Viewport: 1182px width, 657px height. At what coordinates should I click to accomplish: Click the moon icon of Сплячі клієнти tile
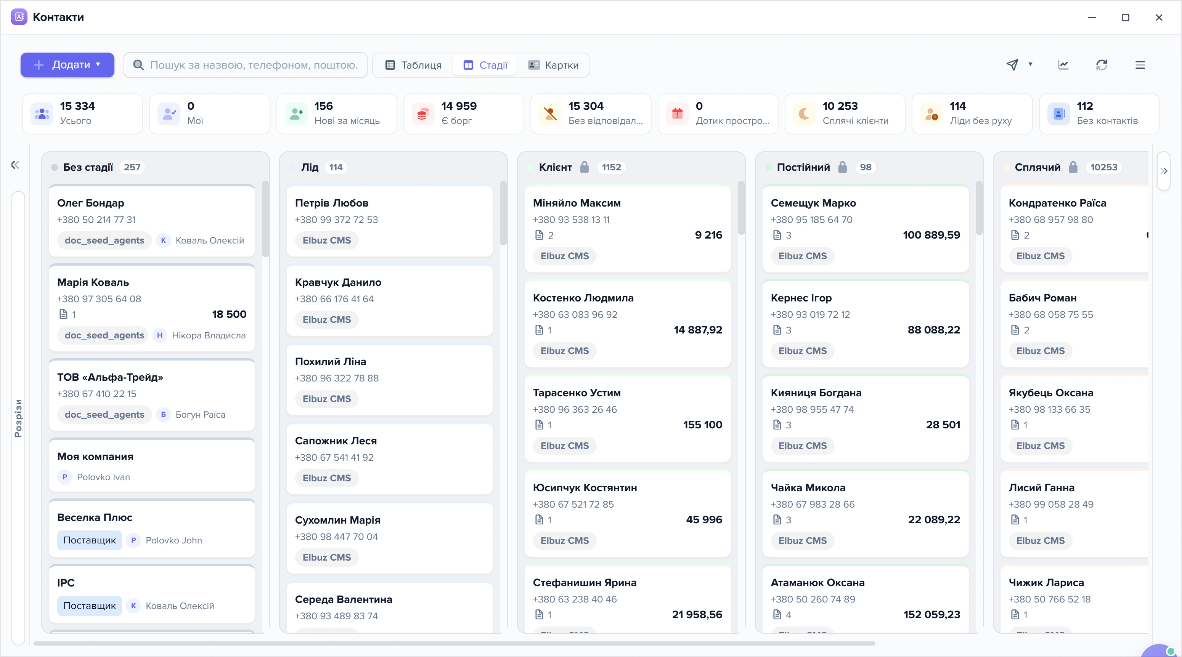804,114
